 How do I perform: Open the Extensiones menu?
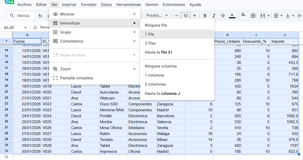click(x=174, y=4)
